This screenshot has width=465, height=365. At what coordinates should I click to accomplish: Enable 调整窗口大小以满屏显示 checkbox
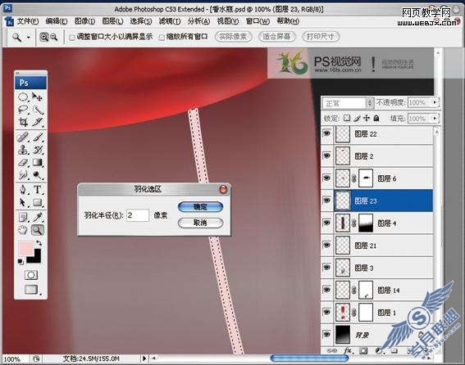[72, 38]
